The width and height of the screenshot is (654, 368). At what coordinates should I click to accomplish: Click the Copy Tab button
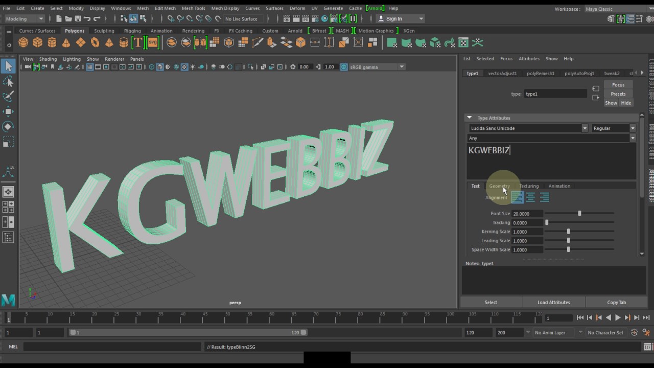[x=616, y=303]
